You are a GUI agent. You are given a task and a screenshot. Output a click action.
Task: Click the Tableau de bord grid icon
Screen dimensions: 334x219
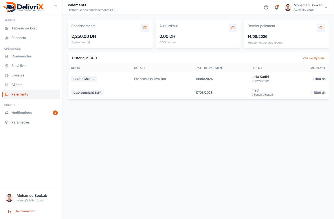(x=7, y=28)
